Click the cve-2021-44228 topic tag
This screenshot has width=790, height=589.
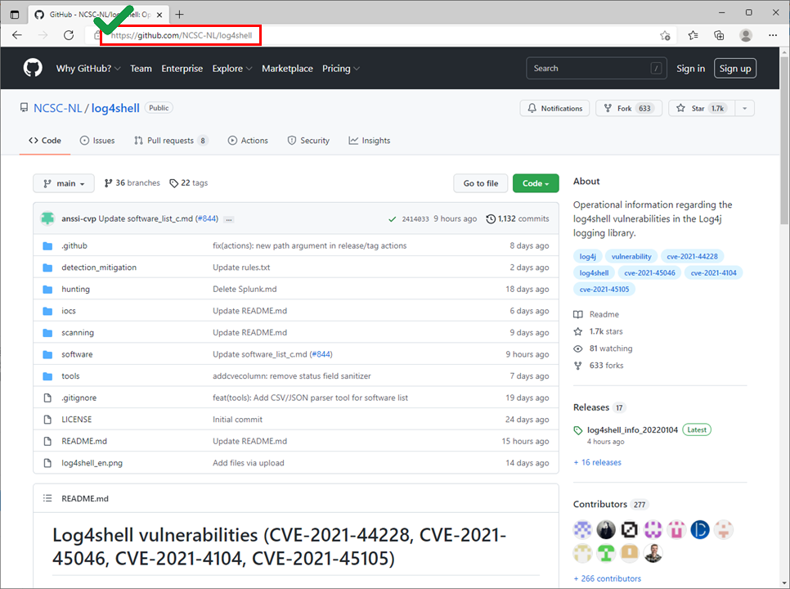pos(692,256)
